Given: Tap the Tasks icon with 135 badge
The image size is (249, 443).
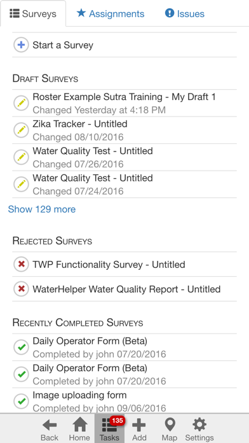Looking at the screenshot, I should click(109, 429).
